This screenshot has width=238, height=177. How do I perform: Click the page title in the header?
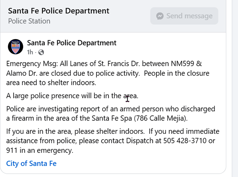[59, 11]
